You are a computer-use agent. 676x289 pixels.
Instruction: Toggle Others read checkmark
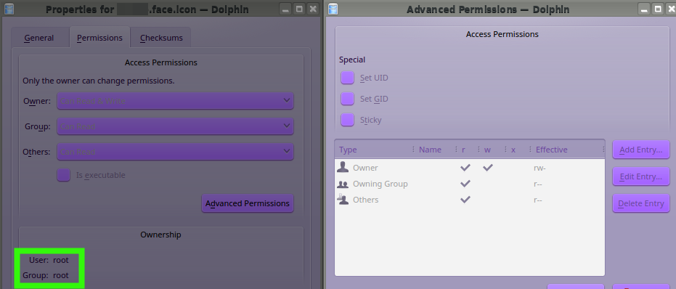coord(465,200)
